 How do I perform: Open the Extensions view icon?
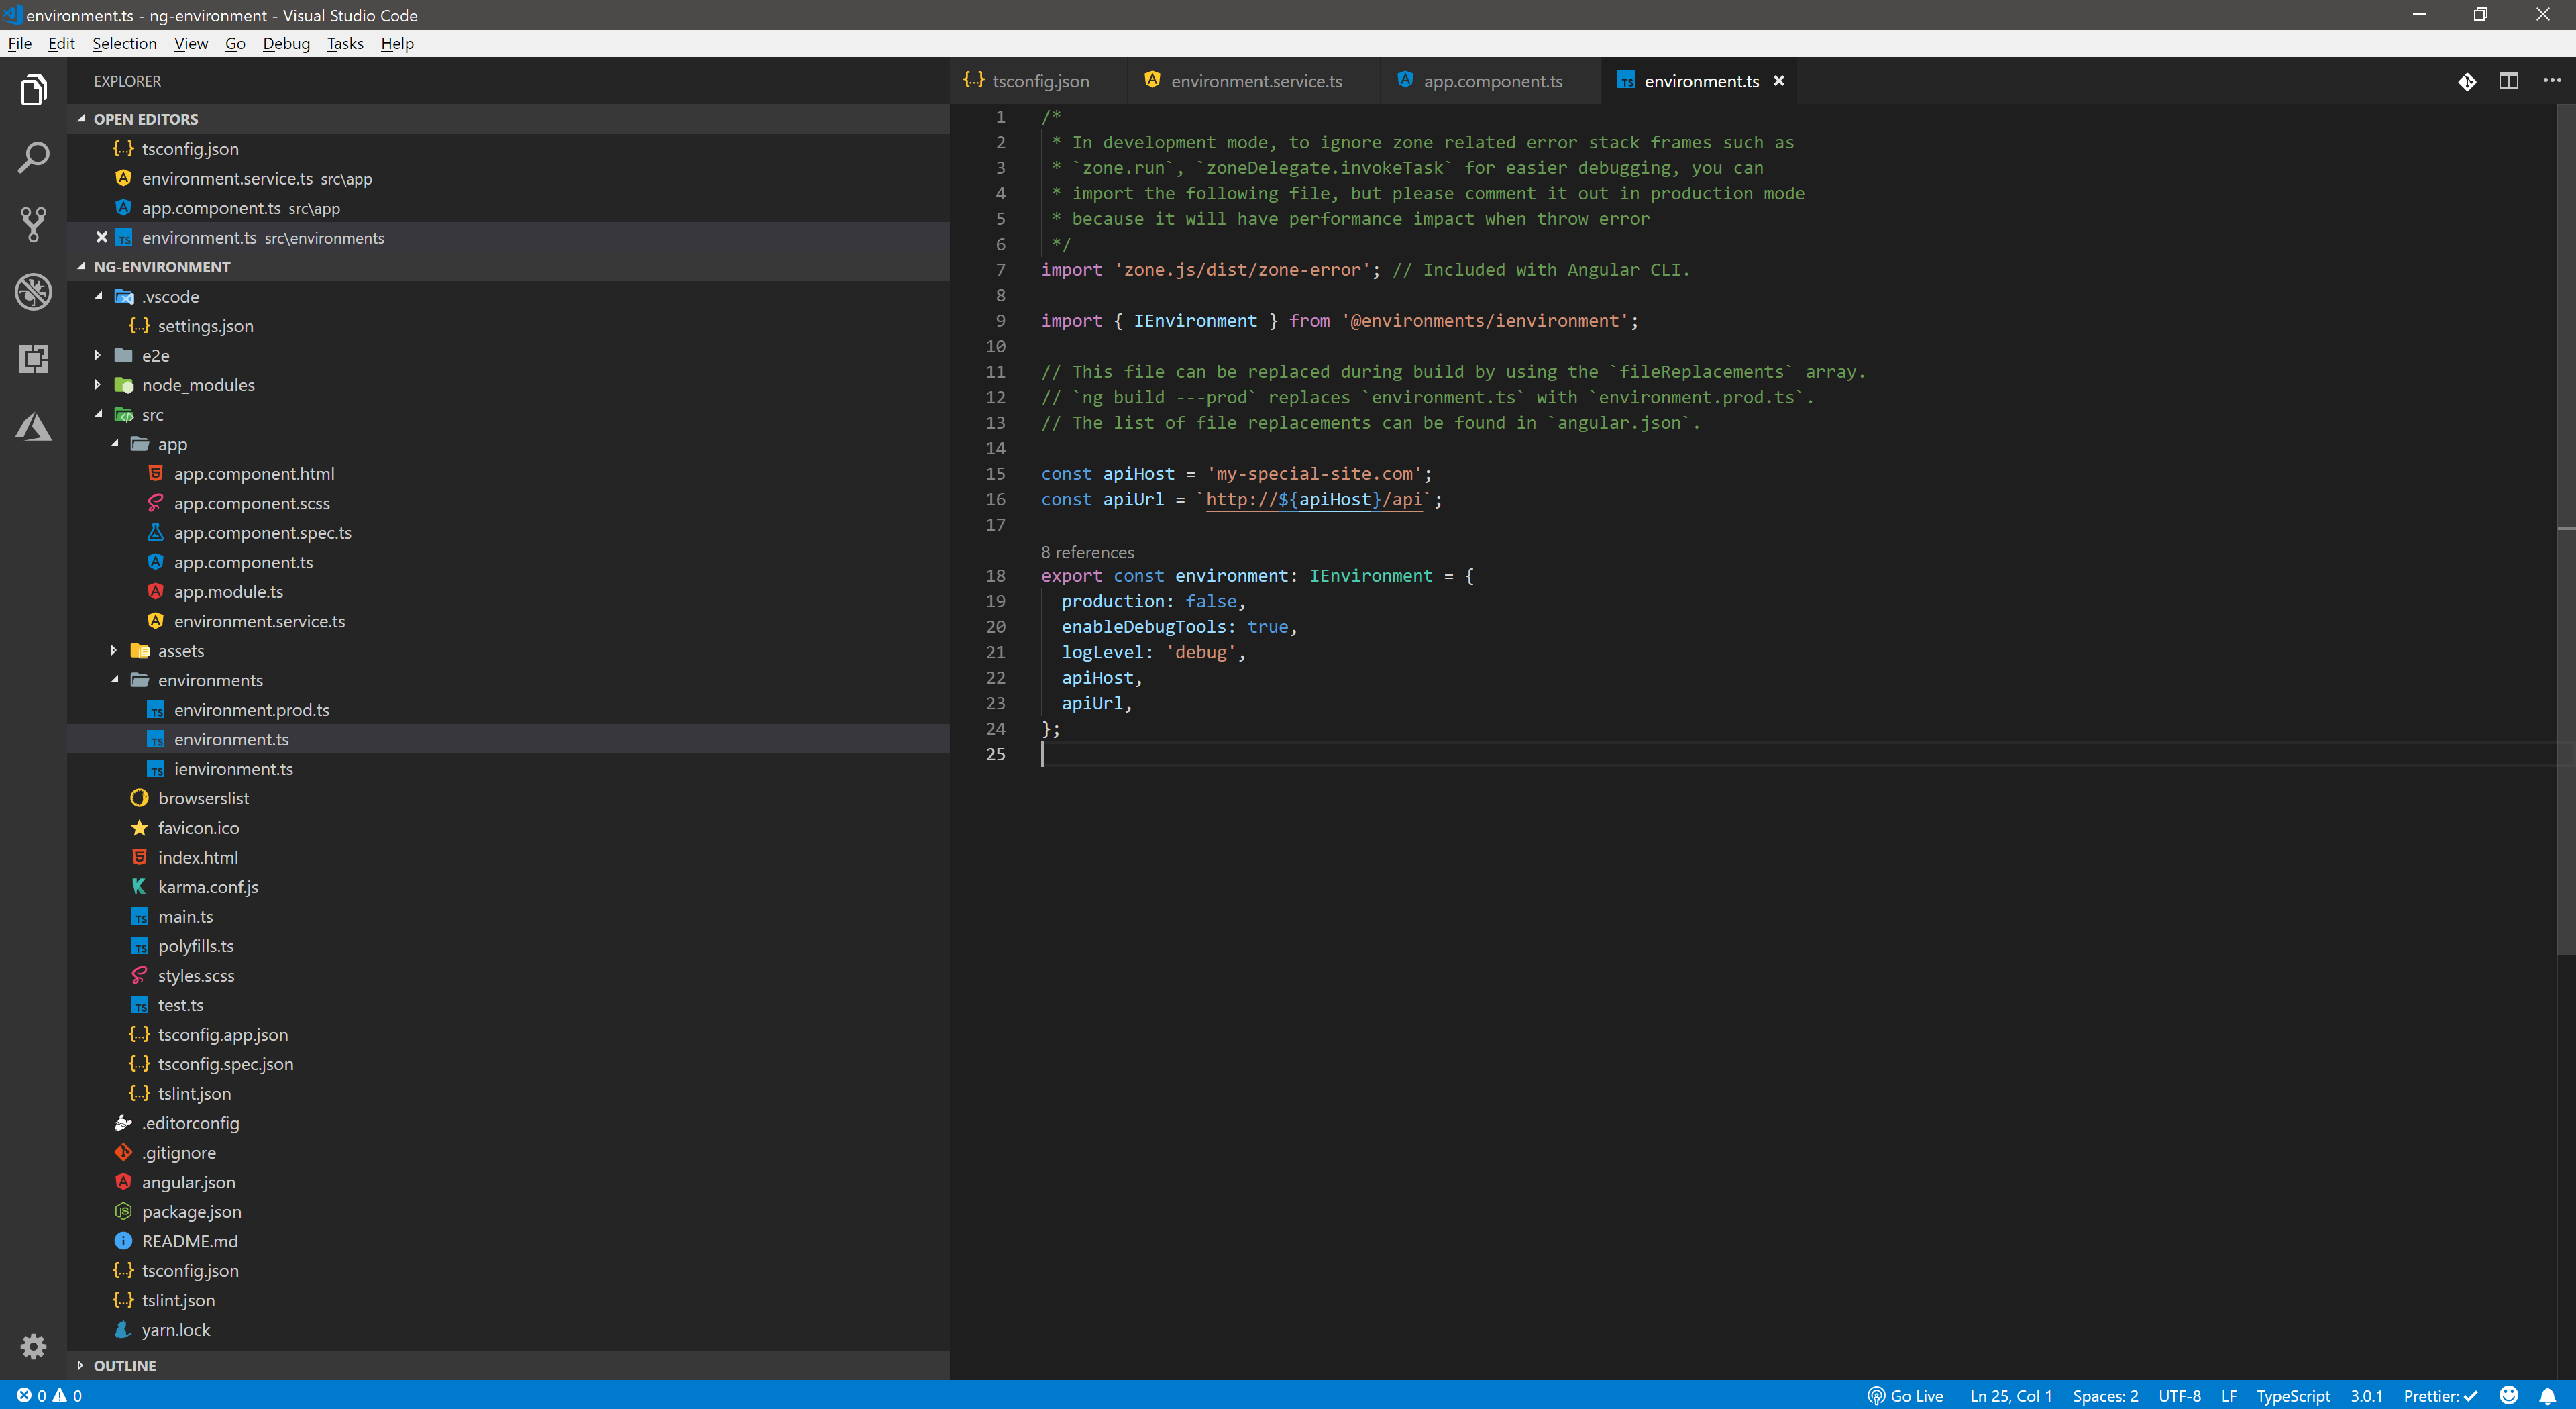click(33, 358)
